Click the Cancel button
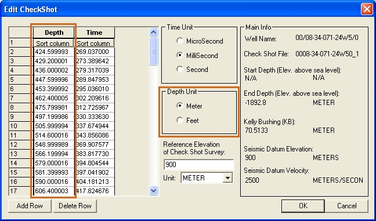The width and height of the screenshot is (376, 221). tap(347, 206)
